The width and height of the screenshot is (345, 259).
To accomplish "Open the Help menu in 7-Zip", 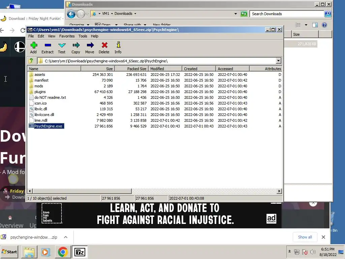I will (x=95, y=36).
